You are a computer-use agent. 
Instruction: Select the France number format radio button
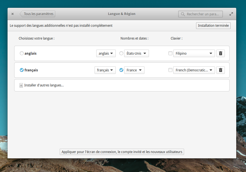121,70
